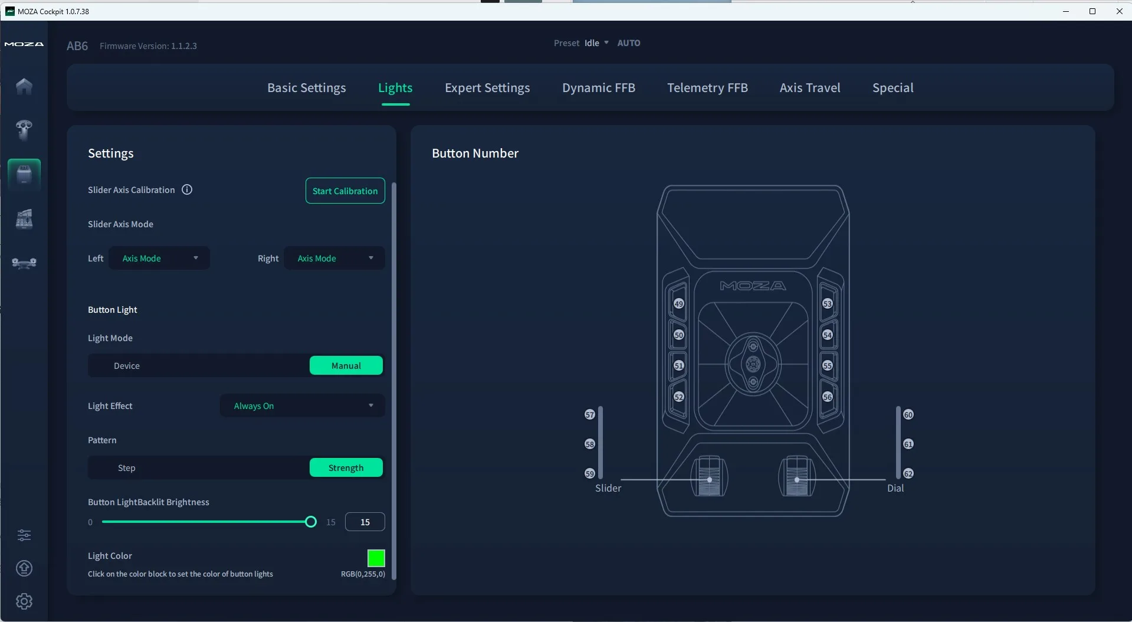Select dial position 62 marker
This screenshot has width=1132, height=622.
pos(908,474)
